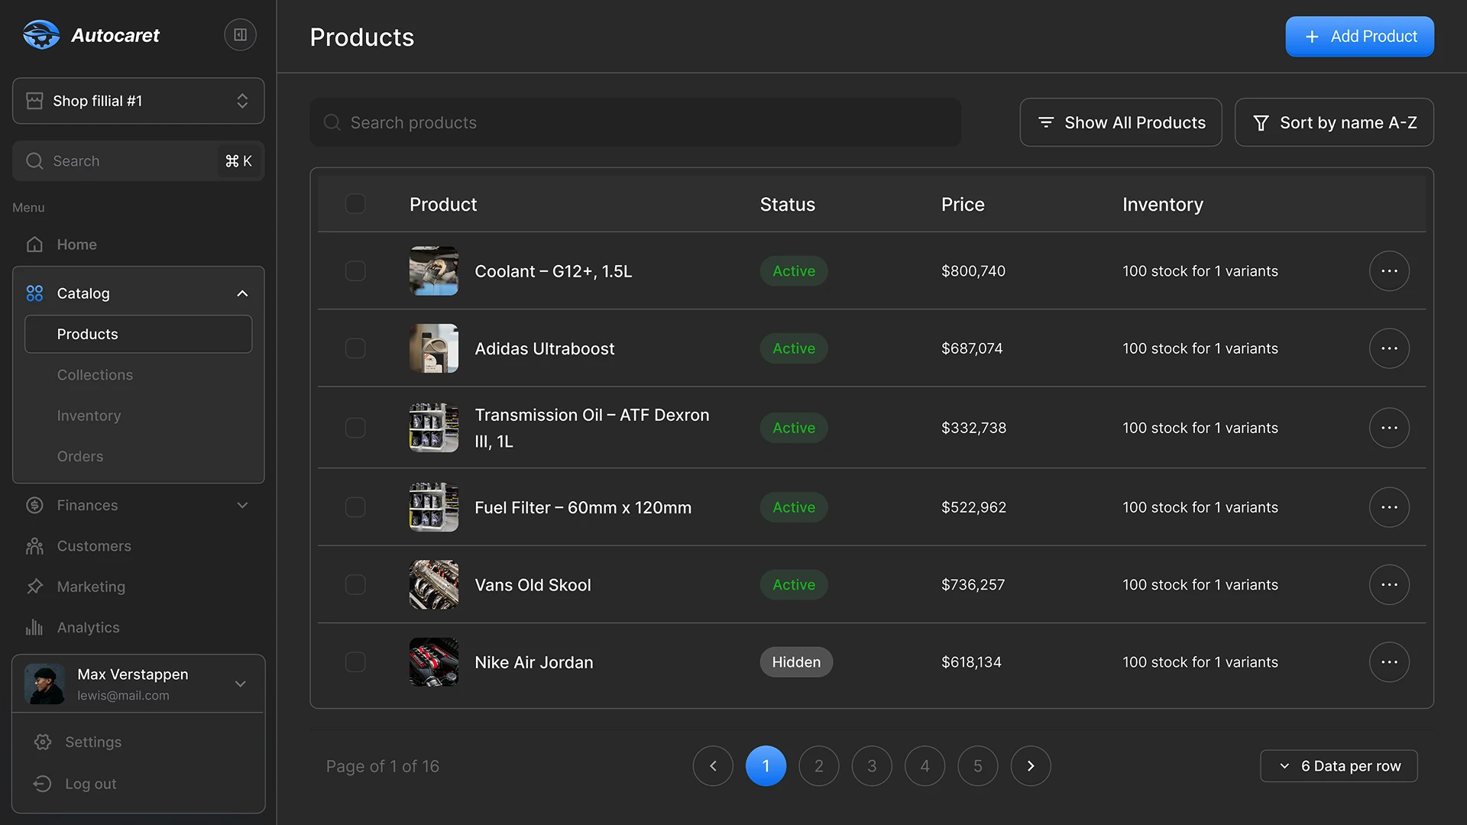
Task: Check the select-all checkbox in table header
Action: (x=355, y=203)
